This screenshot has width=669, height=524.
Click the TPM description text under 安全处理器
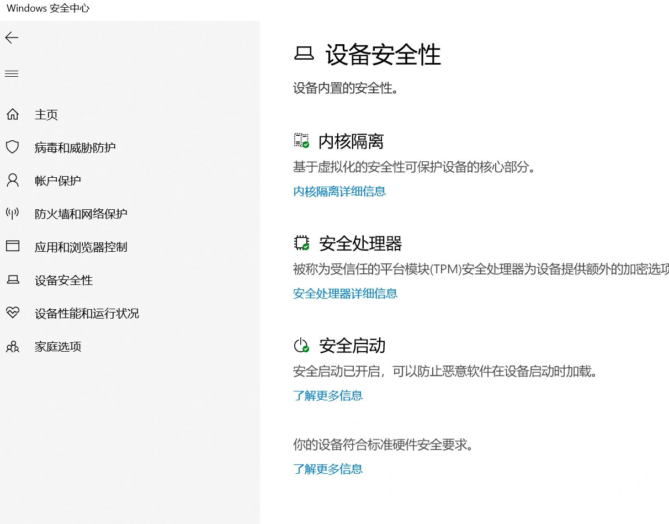click(481, 269)
